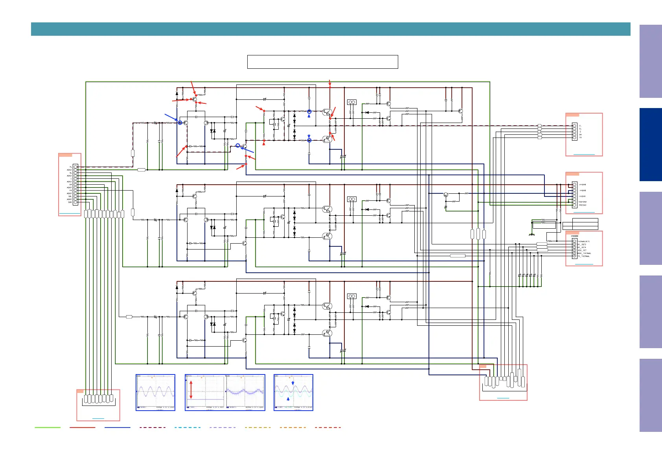The width and height of the screenshot is (662, 468).
Task: Click the ASO_DET pin label
Action: click(582, 250)
